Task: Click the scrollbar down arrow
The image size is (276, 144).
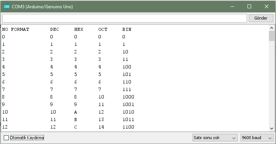Action: coord(271,129)
